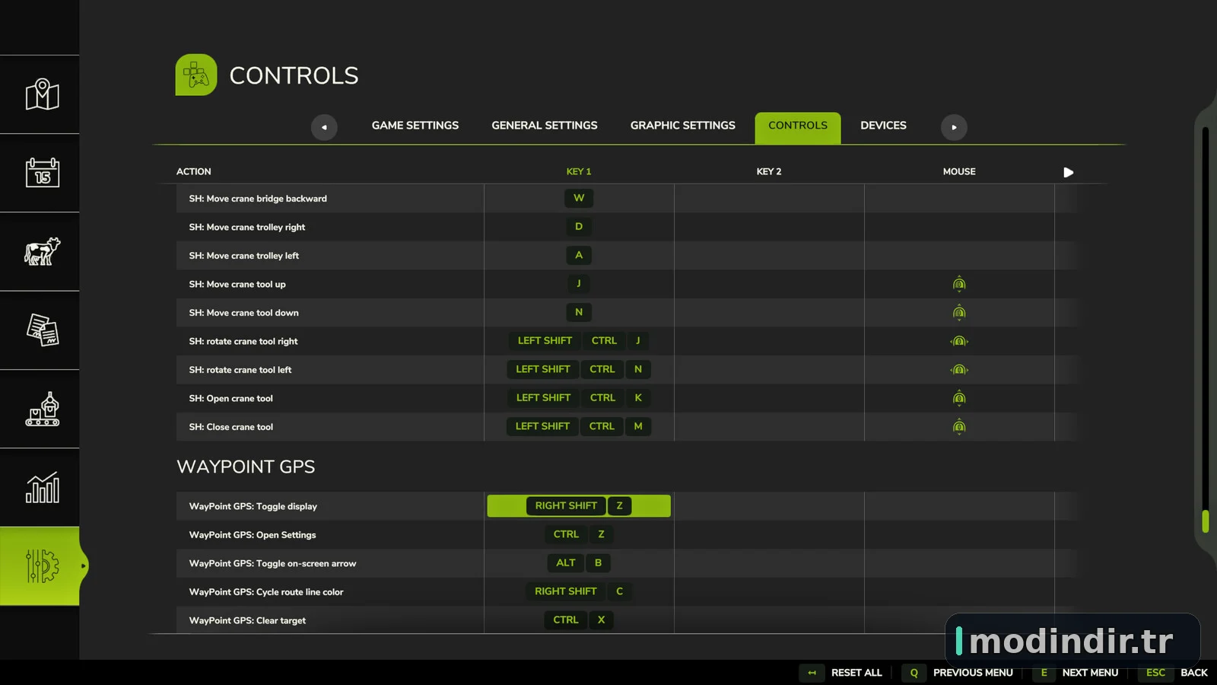
Task: Click the Controls gamepad header icon
Action: click(x=196, y=75)
